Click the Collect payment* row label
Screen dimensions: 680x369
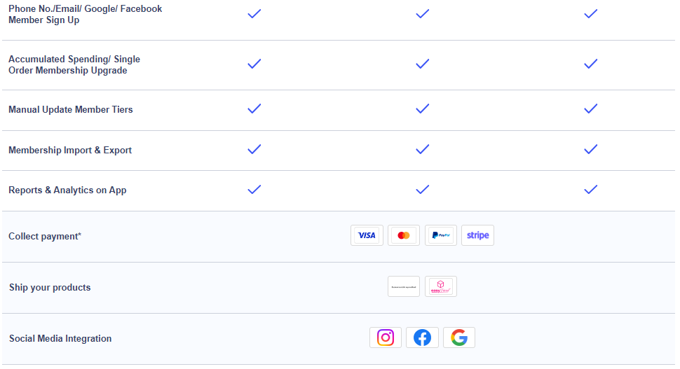click(45, 236)
